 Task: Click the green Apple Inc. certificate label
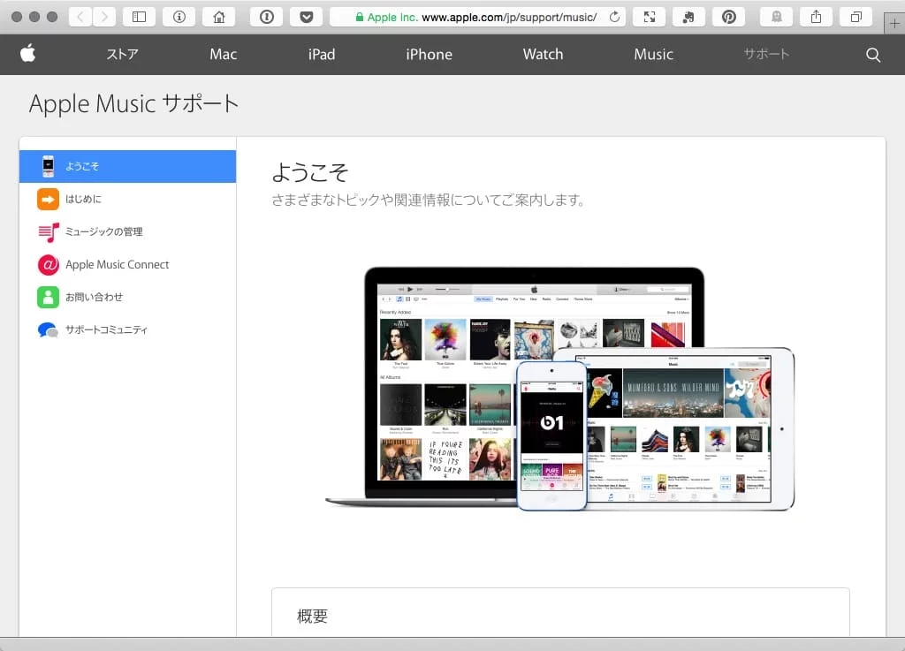(x=386, y=18)
